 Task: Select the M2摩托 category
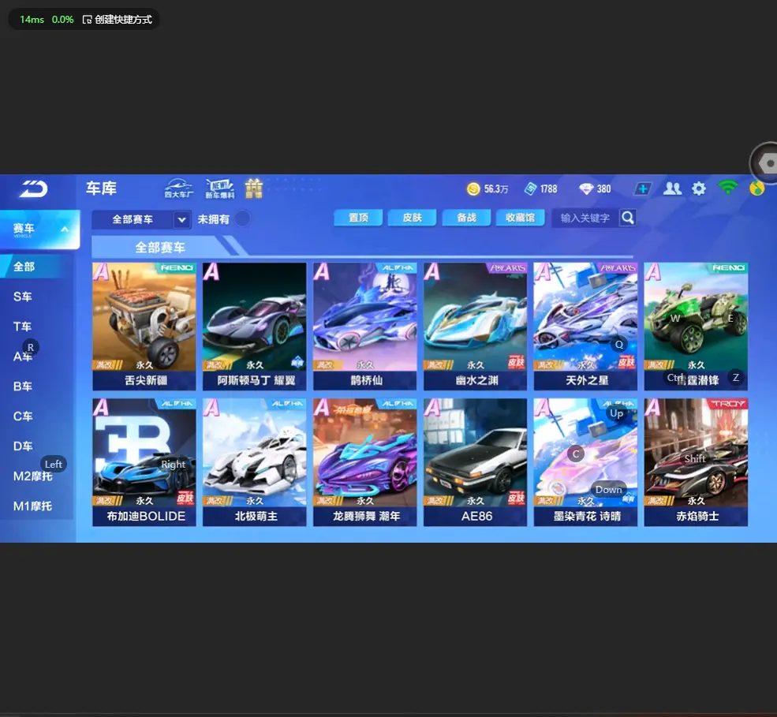(x=32, y=476)
